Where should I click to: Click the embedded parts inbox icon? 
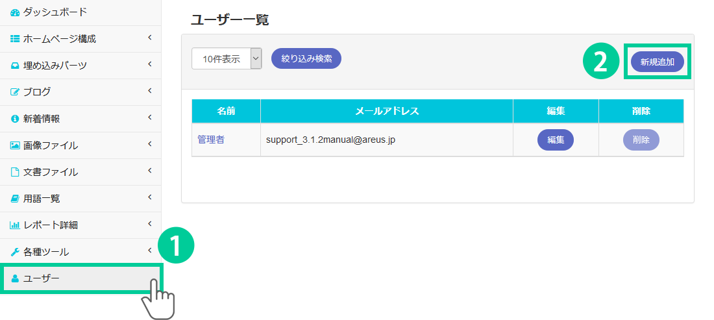coord(15,66)
